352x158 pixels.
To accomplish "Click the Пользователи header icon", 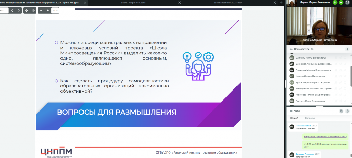I will (291, 49).
